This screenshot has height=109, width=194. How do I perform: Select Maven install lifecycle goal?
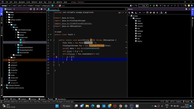click(139, 36)
